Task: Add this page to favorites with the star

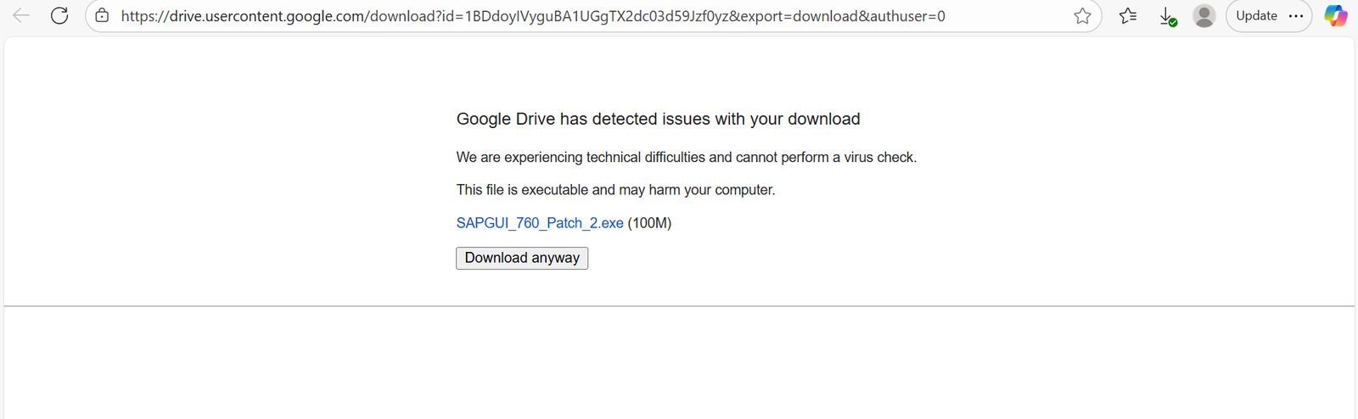Action: pos(1082,15)
